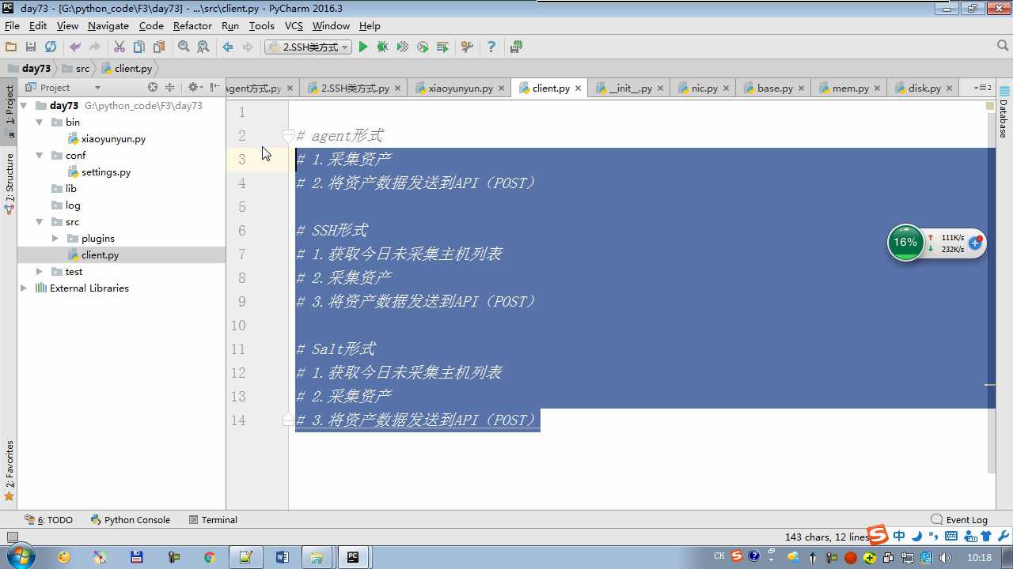1013x569 pixels.
Task: Close the mem.py editor tab
Action: point(877,89)
